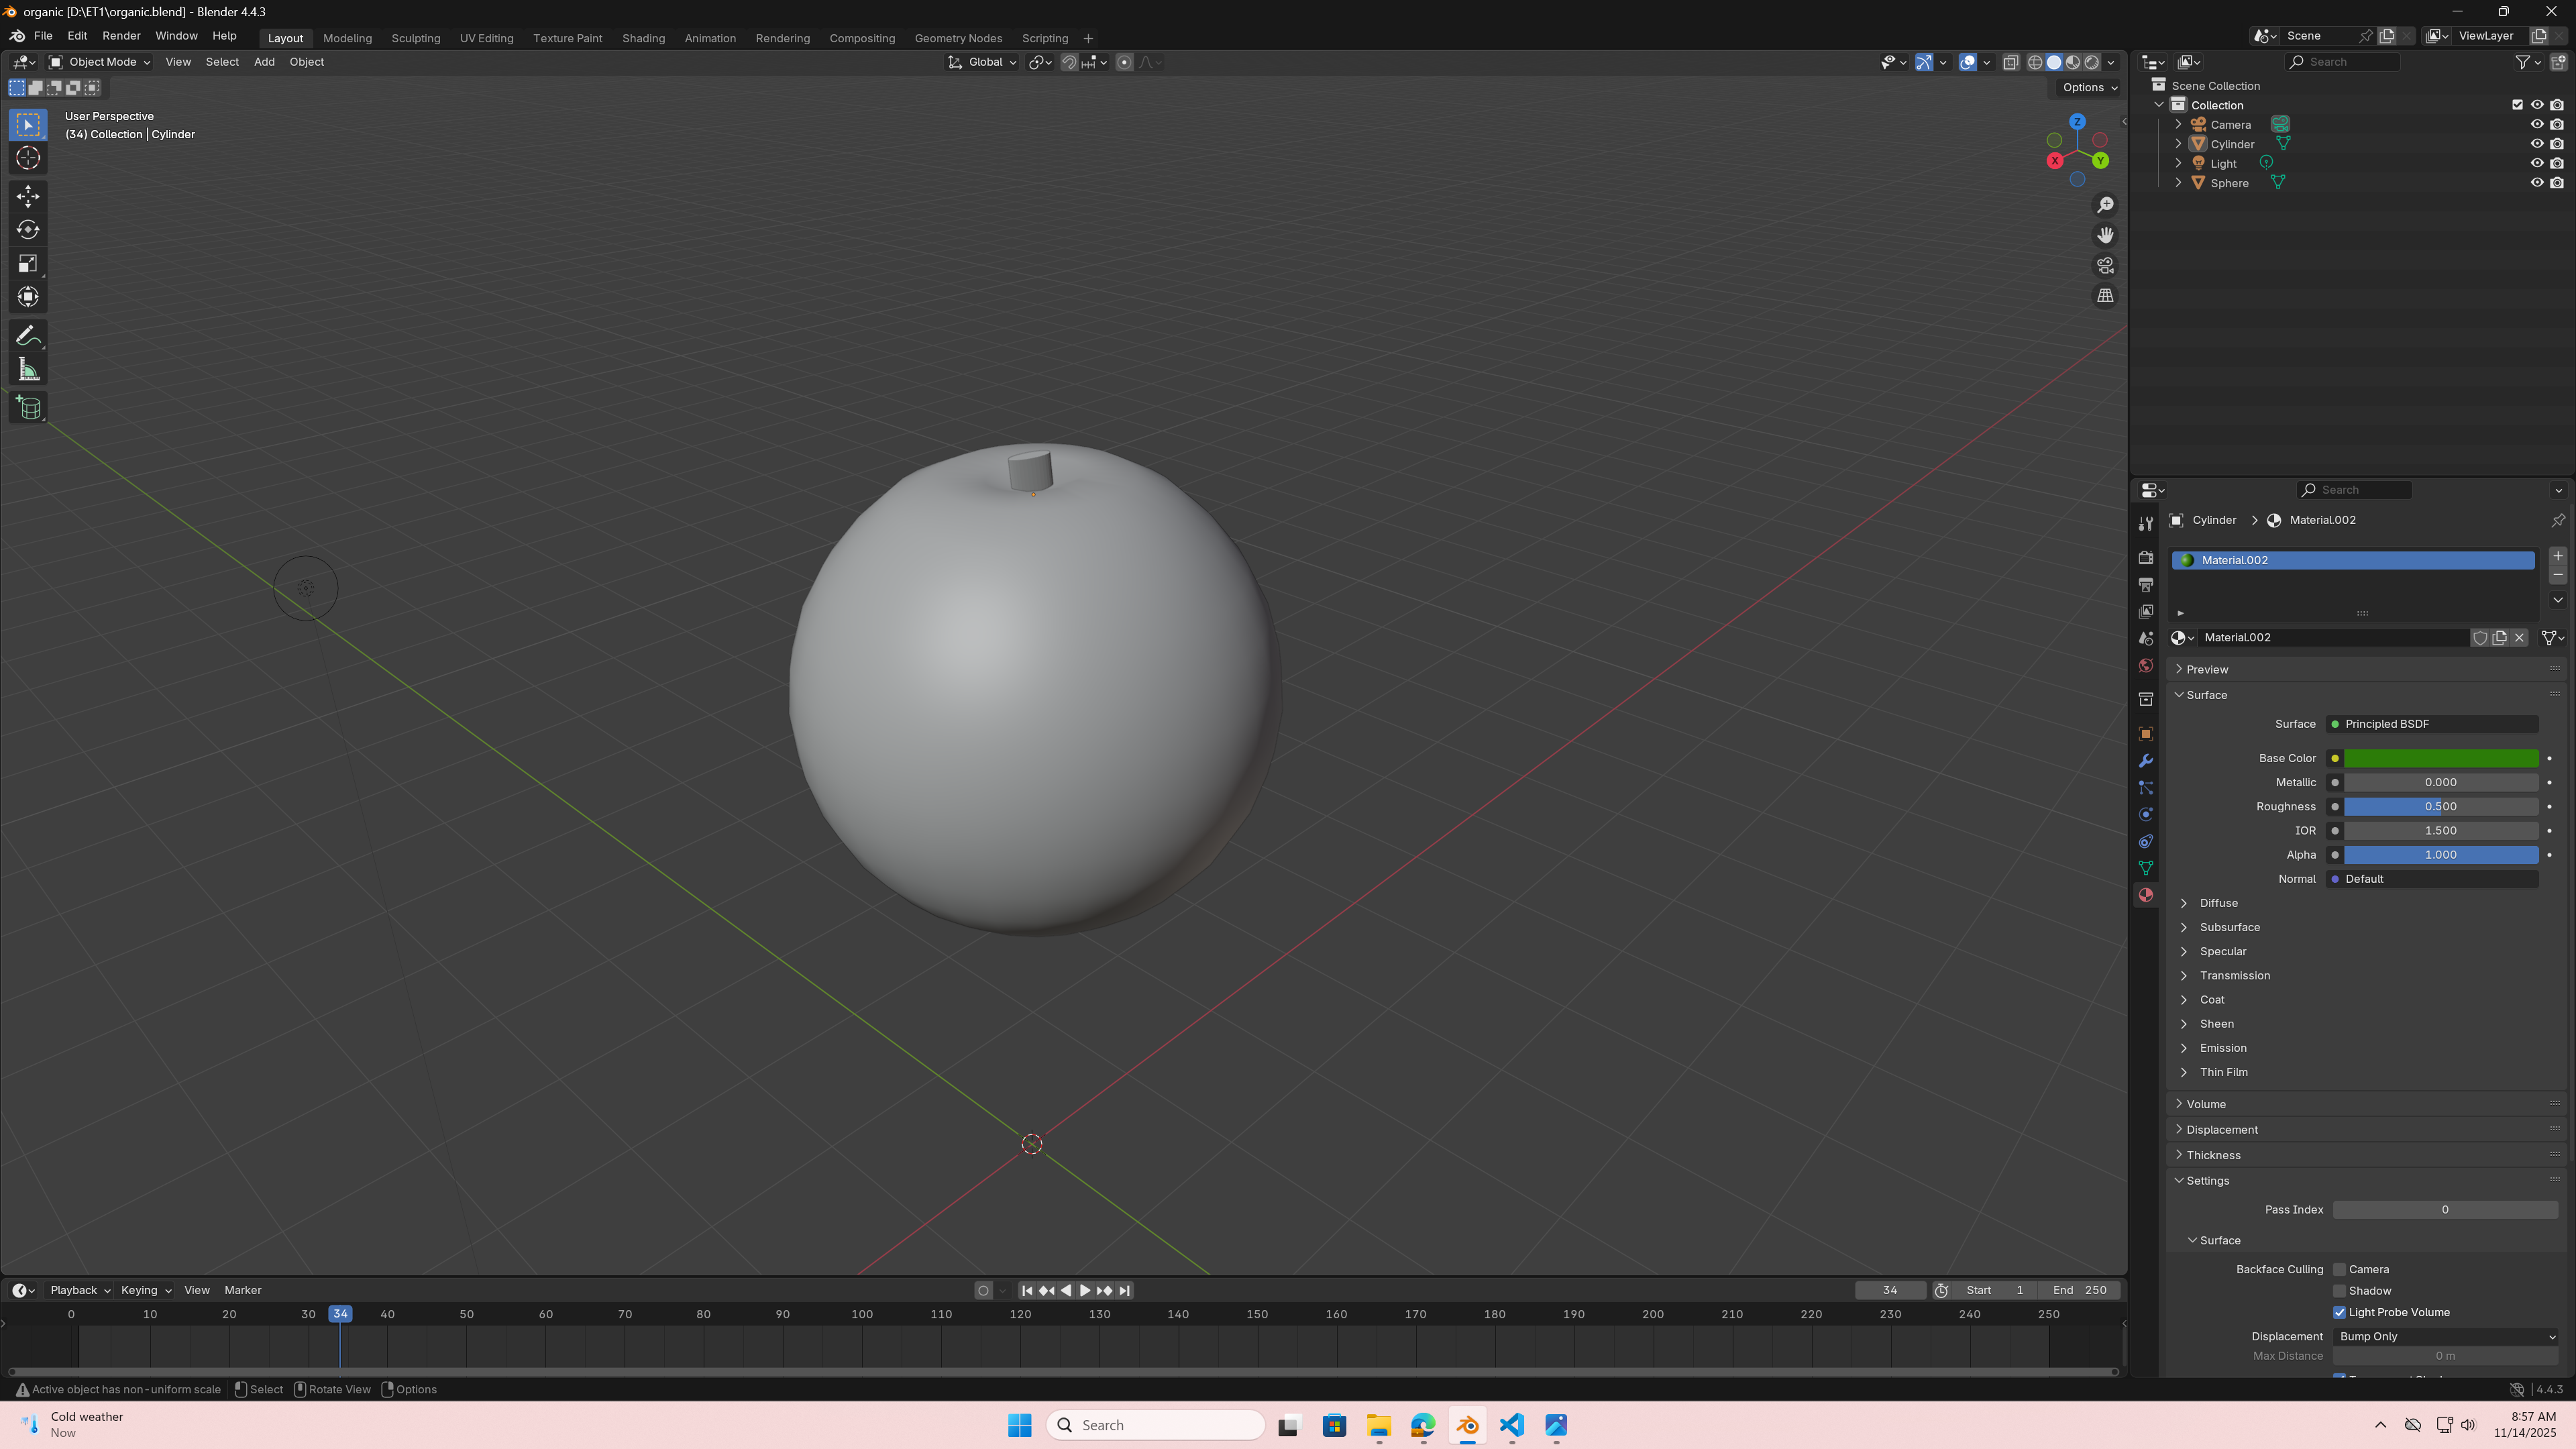Open the Displacement Bump Only dropdown

pos(2445,1336)
